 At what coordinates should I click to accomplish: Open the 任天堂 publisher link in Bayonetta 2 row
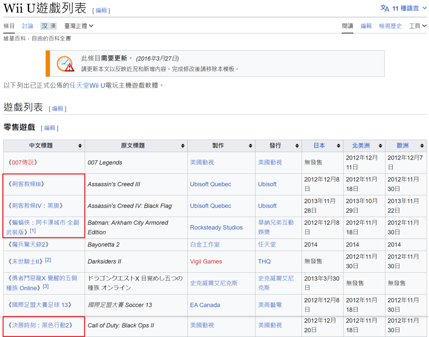267,245
